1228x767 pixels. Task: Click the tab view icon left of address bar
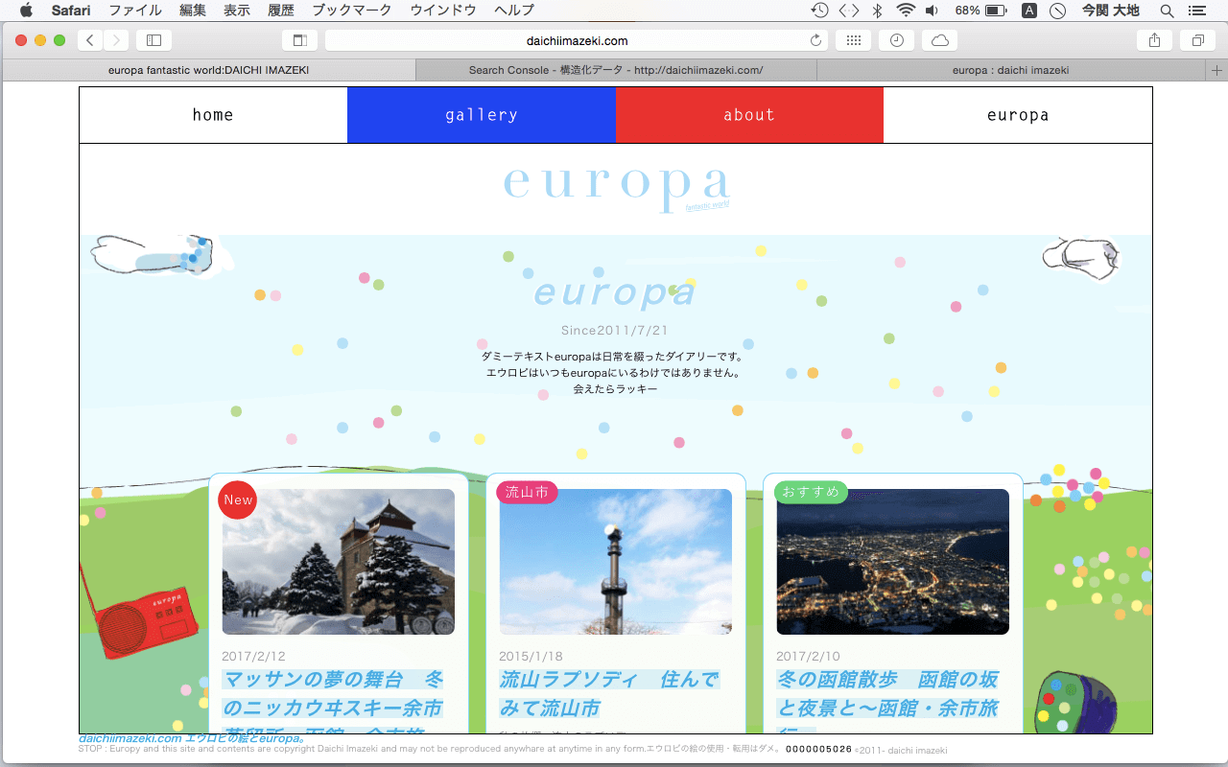click(x=299, y=40)
